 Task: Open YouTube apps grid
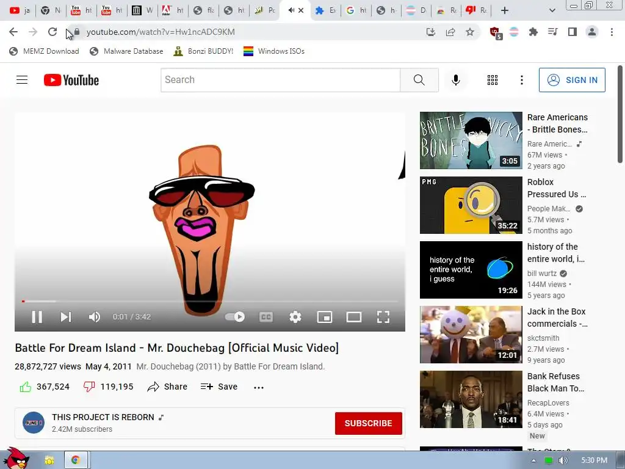[493, 80]
